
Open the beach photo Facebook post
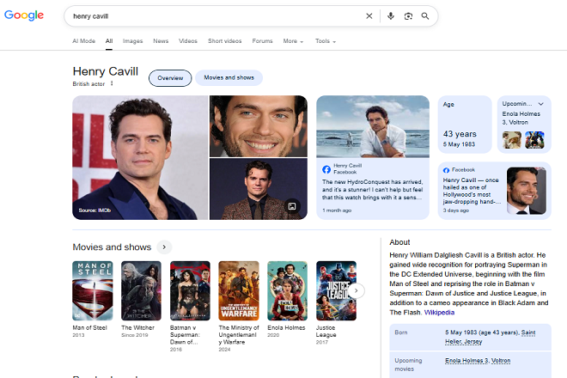(x=373, y=126)
